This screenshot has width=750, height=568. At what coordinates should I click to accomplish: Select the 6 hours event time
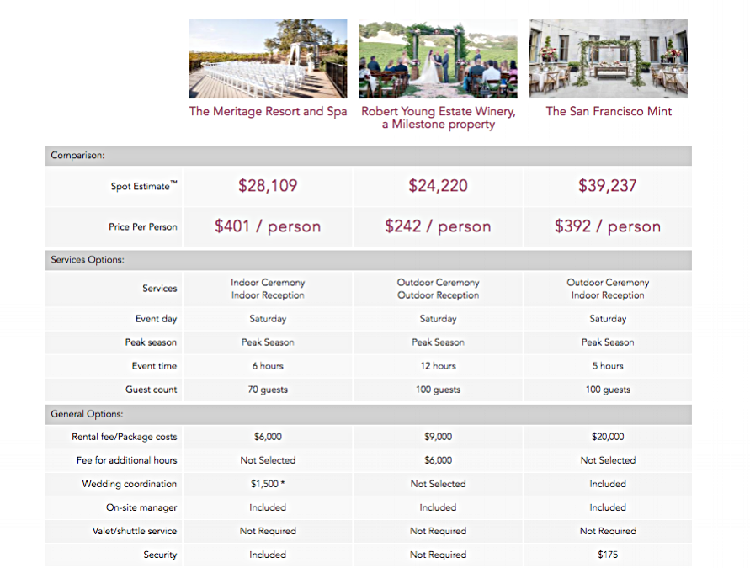tap(268, 366)
